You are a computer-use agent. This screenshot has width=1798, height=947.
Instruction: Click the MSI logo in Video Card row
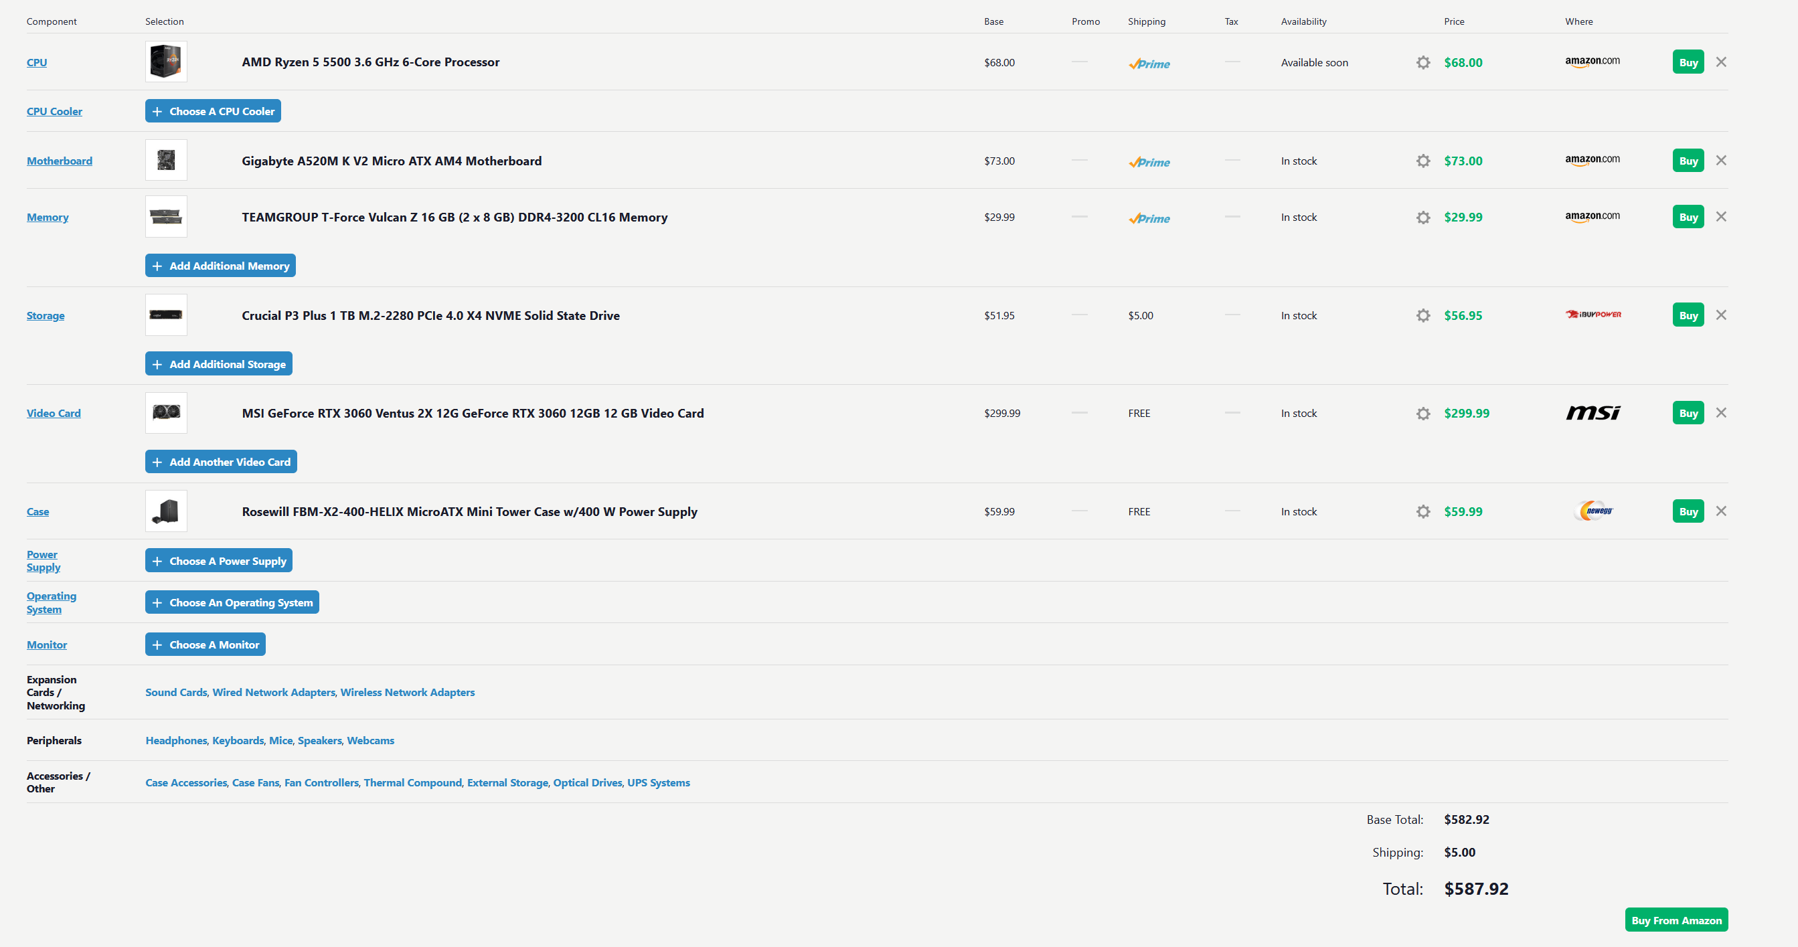1592,413
